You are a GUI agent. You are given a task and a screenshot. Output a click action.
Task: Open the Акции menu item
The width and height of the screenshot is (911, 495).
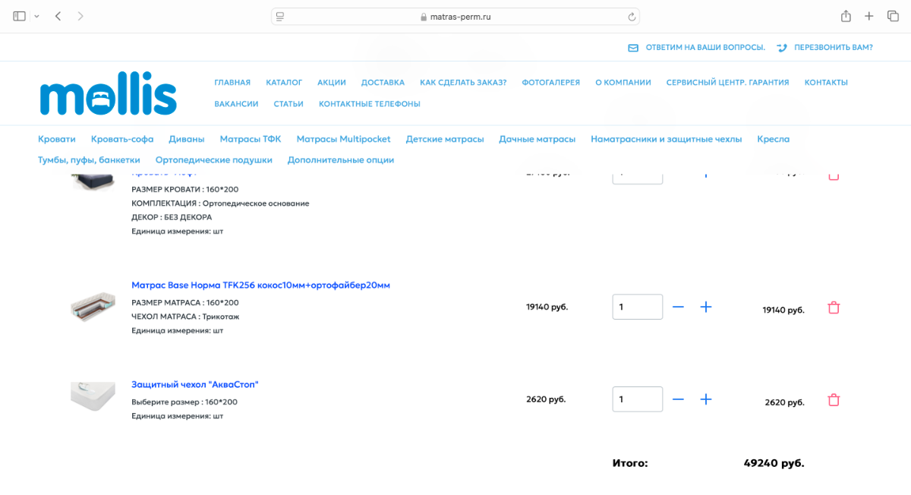(332, 82)
